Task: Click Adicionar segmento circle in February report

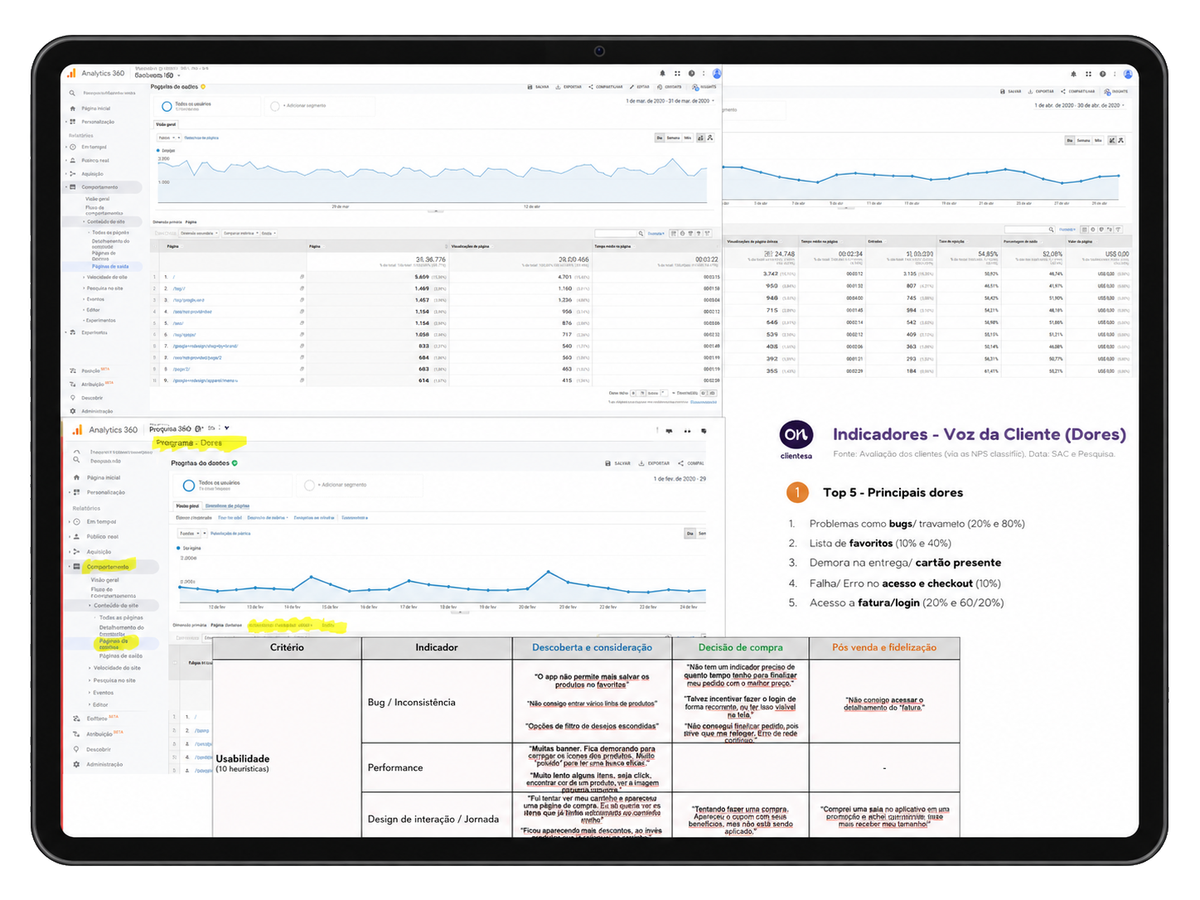Action: pyautogui.click(x=309, y=485)
